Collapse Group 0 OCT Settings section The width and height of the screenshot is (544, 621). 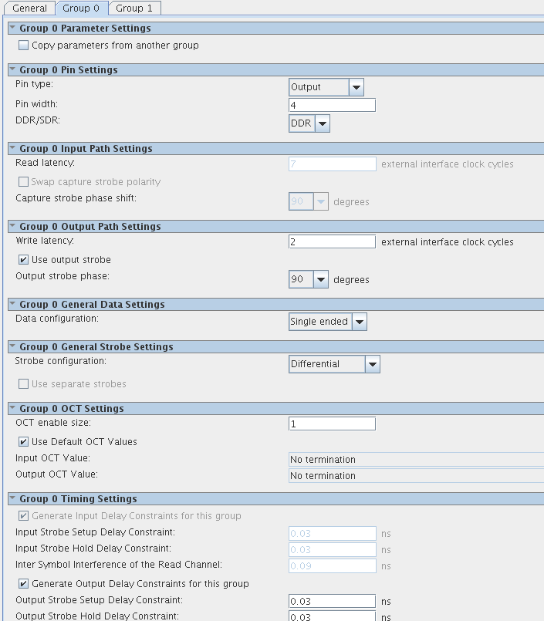[x=12, y=409]
